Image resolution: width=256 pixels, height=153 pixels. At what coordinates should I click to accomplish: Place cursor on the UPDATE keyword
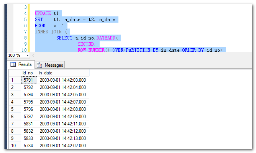43,13
